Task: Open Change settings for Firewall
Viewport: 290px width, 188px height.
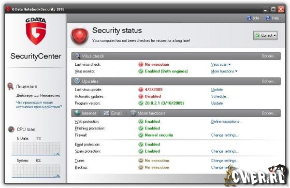Action: click(x=225, y=135)
